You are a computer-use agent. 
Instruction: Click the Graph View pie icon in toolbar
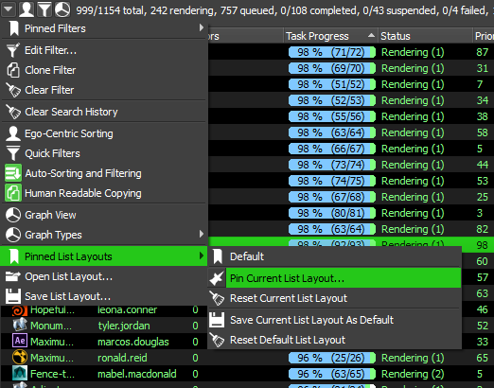coord(62,9)
